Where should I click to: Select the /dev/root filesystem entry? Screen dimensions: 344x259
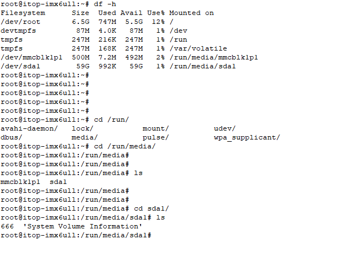tap(20, 22)
